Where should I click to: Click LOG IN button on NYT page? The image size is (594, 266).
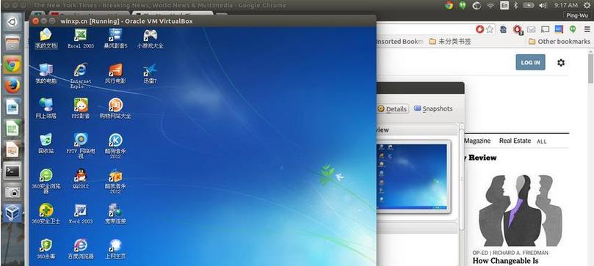(x=530, y=62)
